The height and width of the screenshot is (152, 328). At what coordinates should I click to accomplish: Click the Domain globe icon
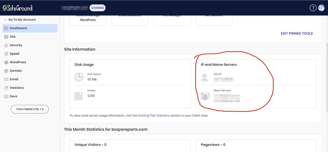(6, 71)
